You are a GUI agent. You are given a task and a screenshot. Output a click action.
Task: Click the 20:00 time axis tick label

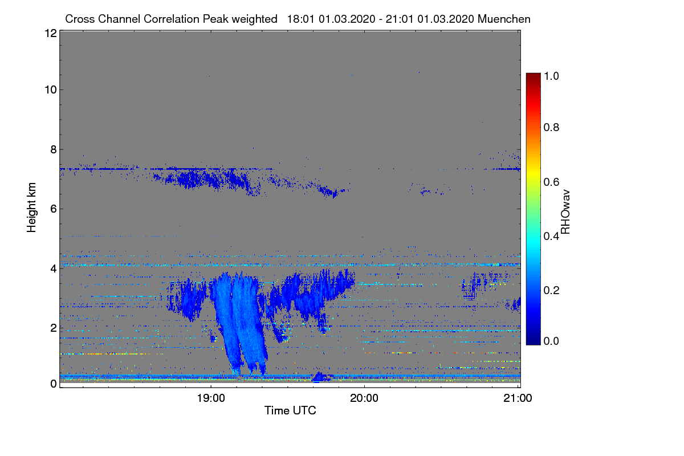click(364, 398)
